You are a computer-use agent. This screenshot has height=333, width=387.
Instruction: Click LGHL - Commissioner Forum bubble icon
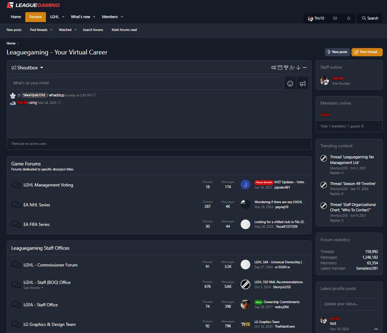tap(16, 265)
